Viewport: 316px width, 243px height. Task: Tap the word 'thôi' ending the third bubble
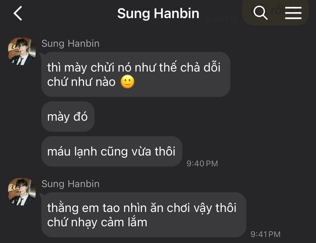pos(165,151)
